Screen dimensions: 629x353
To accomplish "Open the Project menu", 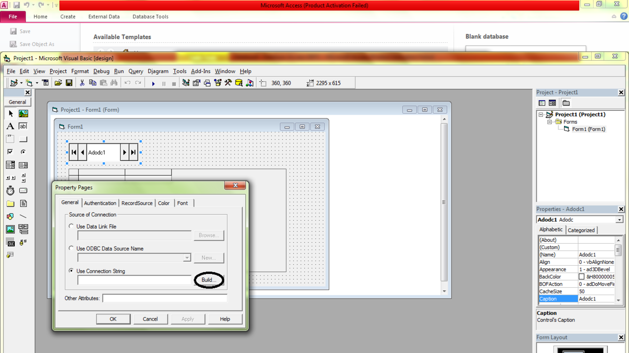I will (58, 71).
